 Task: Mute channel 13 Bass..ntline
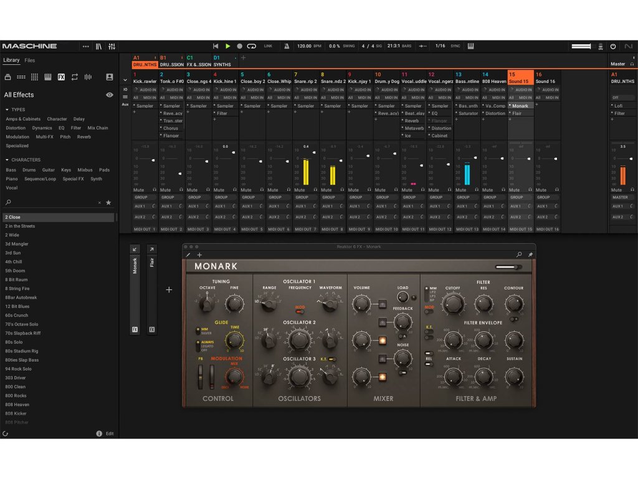click(x=460, y=190)
